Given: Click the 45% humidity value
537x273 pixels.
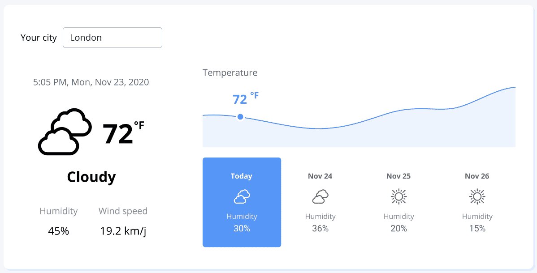Looking at the screenshot, I should 59,231.
